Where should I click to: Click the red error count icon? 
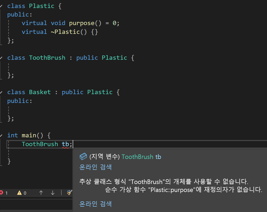[x=1, y=193]
